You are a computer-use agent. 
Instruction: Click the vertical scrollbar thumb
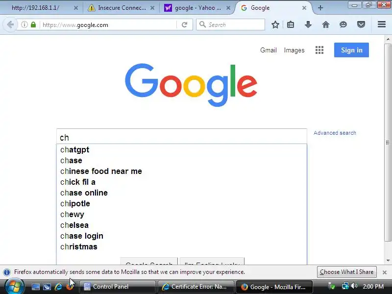[x=388, y=143]
